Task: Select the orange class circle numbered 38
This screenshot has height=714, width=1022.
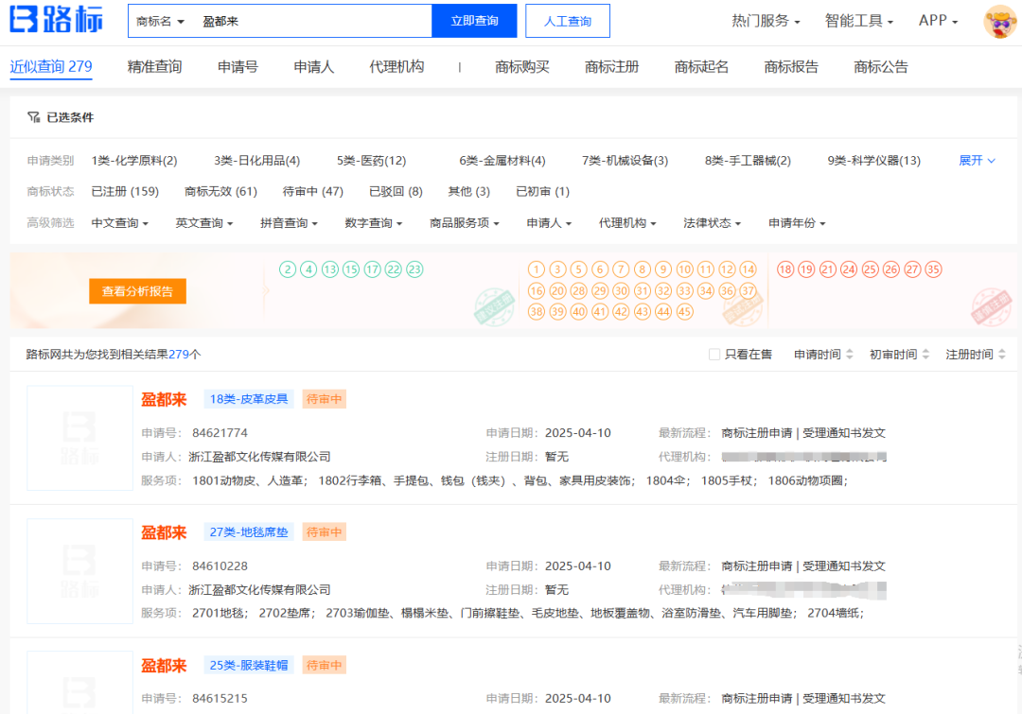Action: [536, 311]
